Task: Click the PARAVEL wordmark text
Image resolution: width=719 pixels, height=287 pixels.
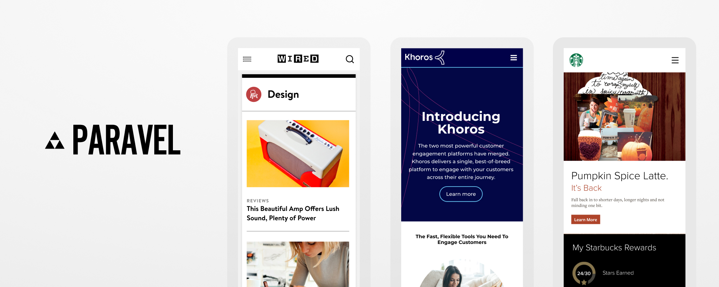Action: pyautogui.click(x=127, y=140)
